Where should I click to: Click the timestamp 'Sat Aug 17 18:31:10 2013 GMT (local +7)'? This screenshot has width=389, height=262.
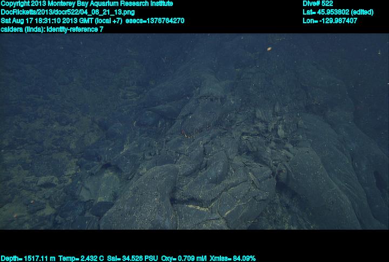click(x=61, y=20)
